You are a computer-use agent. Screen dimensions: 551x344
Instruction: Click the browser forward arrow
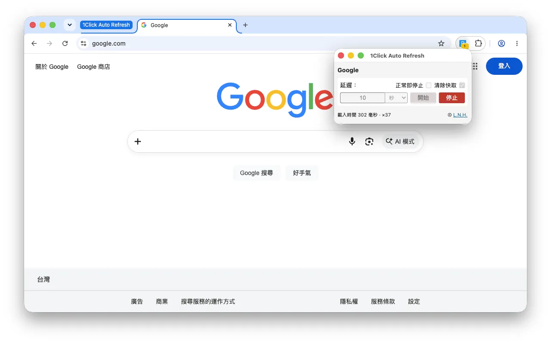pos(50,43)
